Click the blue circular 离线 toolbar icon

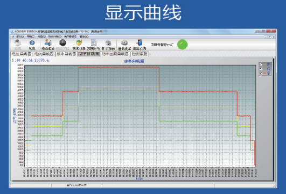[32, 42]
